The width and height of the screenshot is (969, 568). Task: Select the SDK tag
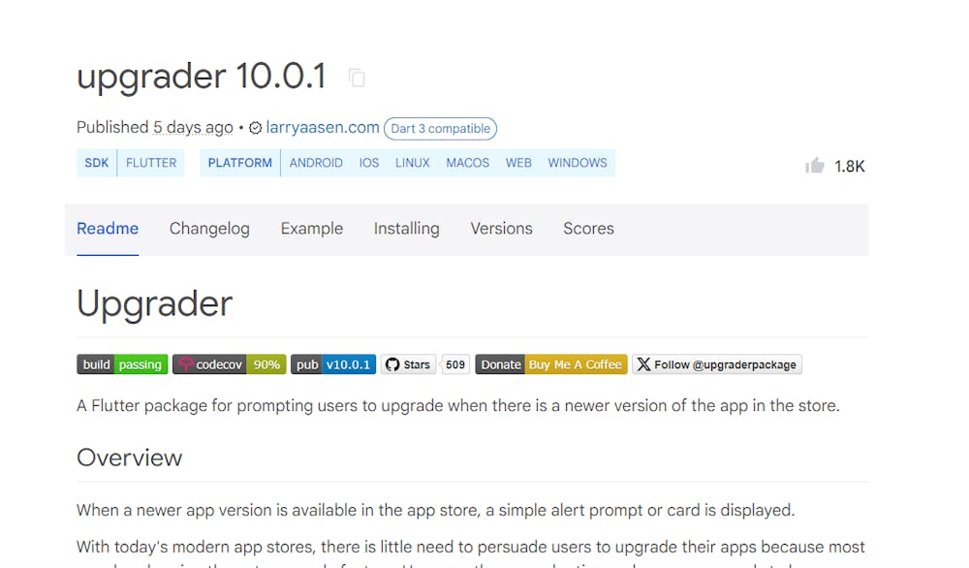point(96,163)
